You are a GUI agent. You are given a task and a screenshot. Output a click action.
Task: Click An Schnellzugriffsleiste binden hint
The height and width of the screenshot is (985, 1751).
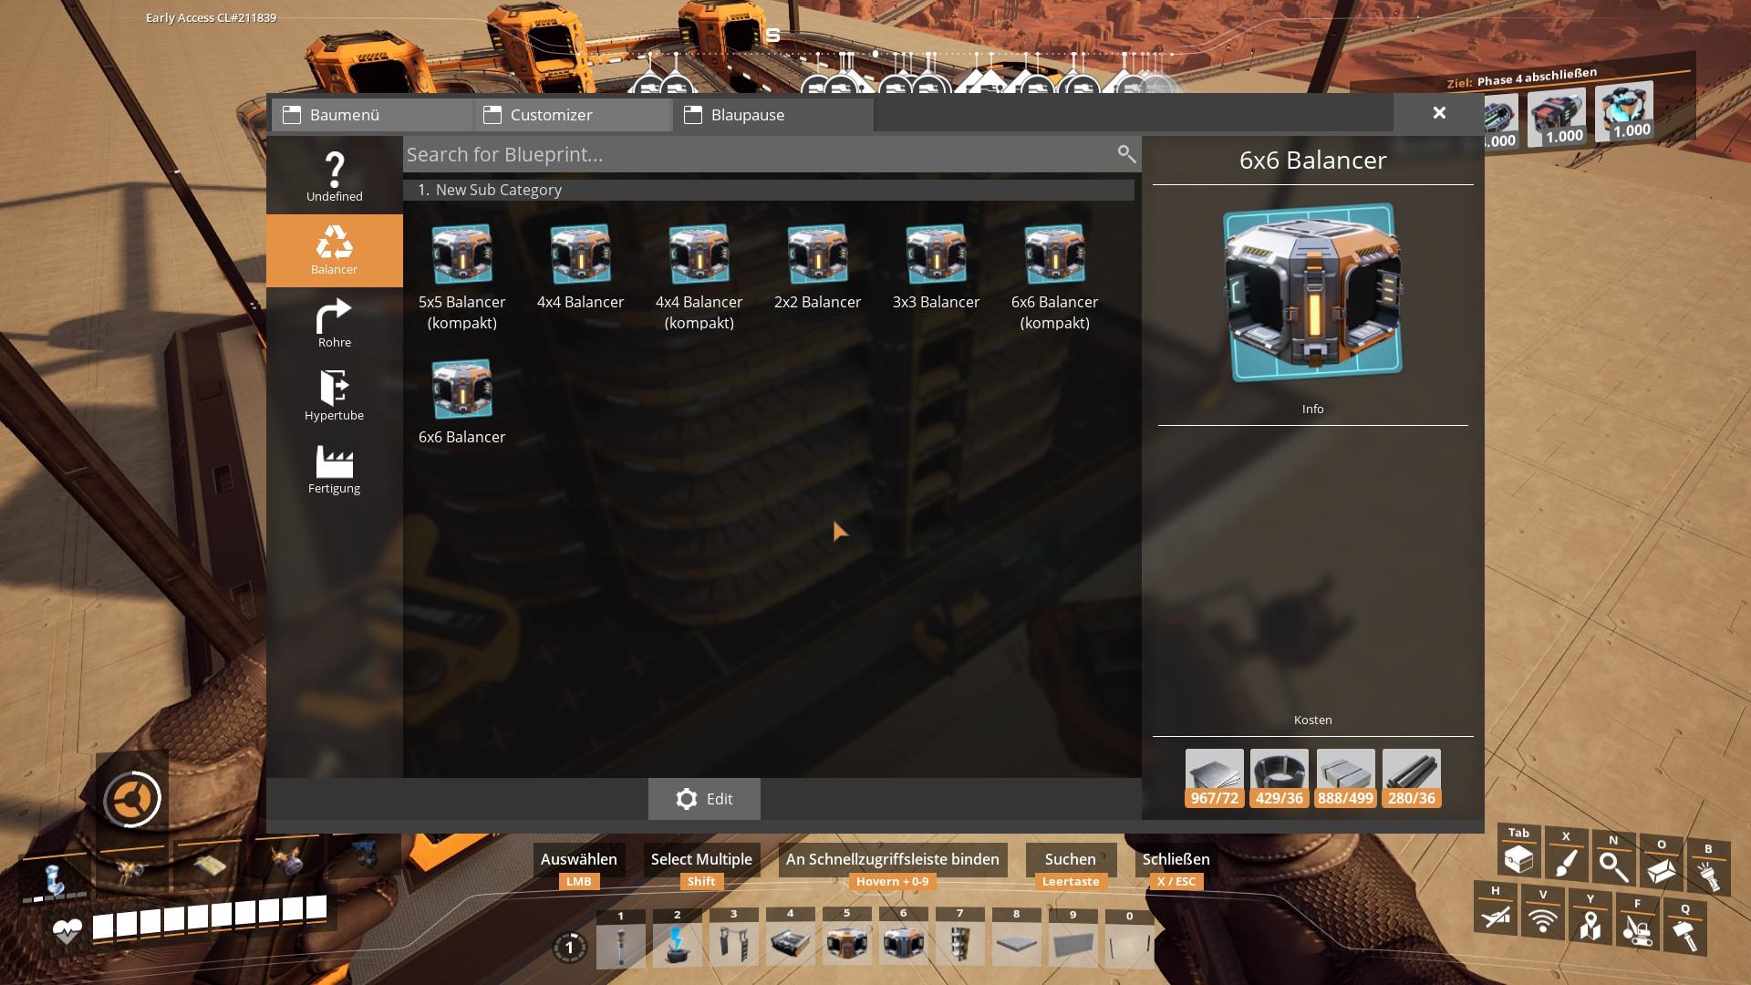pos(892,867)
